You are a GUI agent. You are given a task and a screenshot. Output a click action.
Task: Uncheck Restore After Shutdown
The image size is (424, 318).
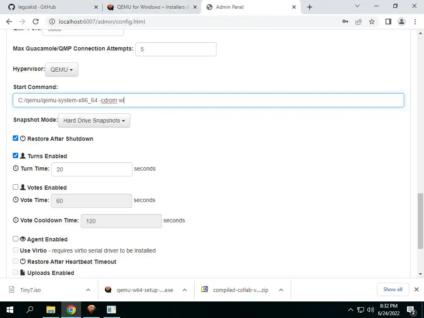click(x=15, y=138)
